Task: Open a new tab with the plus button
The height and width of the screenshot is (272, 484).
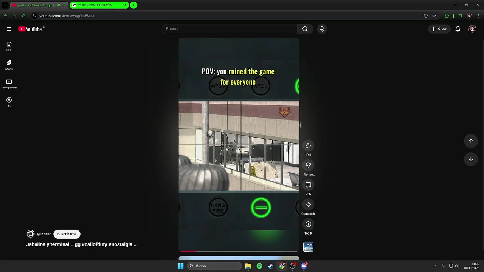Action: pos(133,5)
